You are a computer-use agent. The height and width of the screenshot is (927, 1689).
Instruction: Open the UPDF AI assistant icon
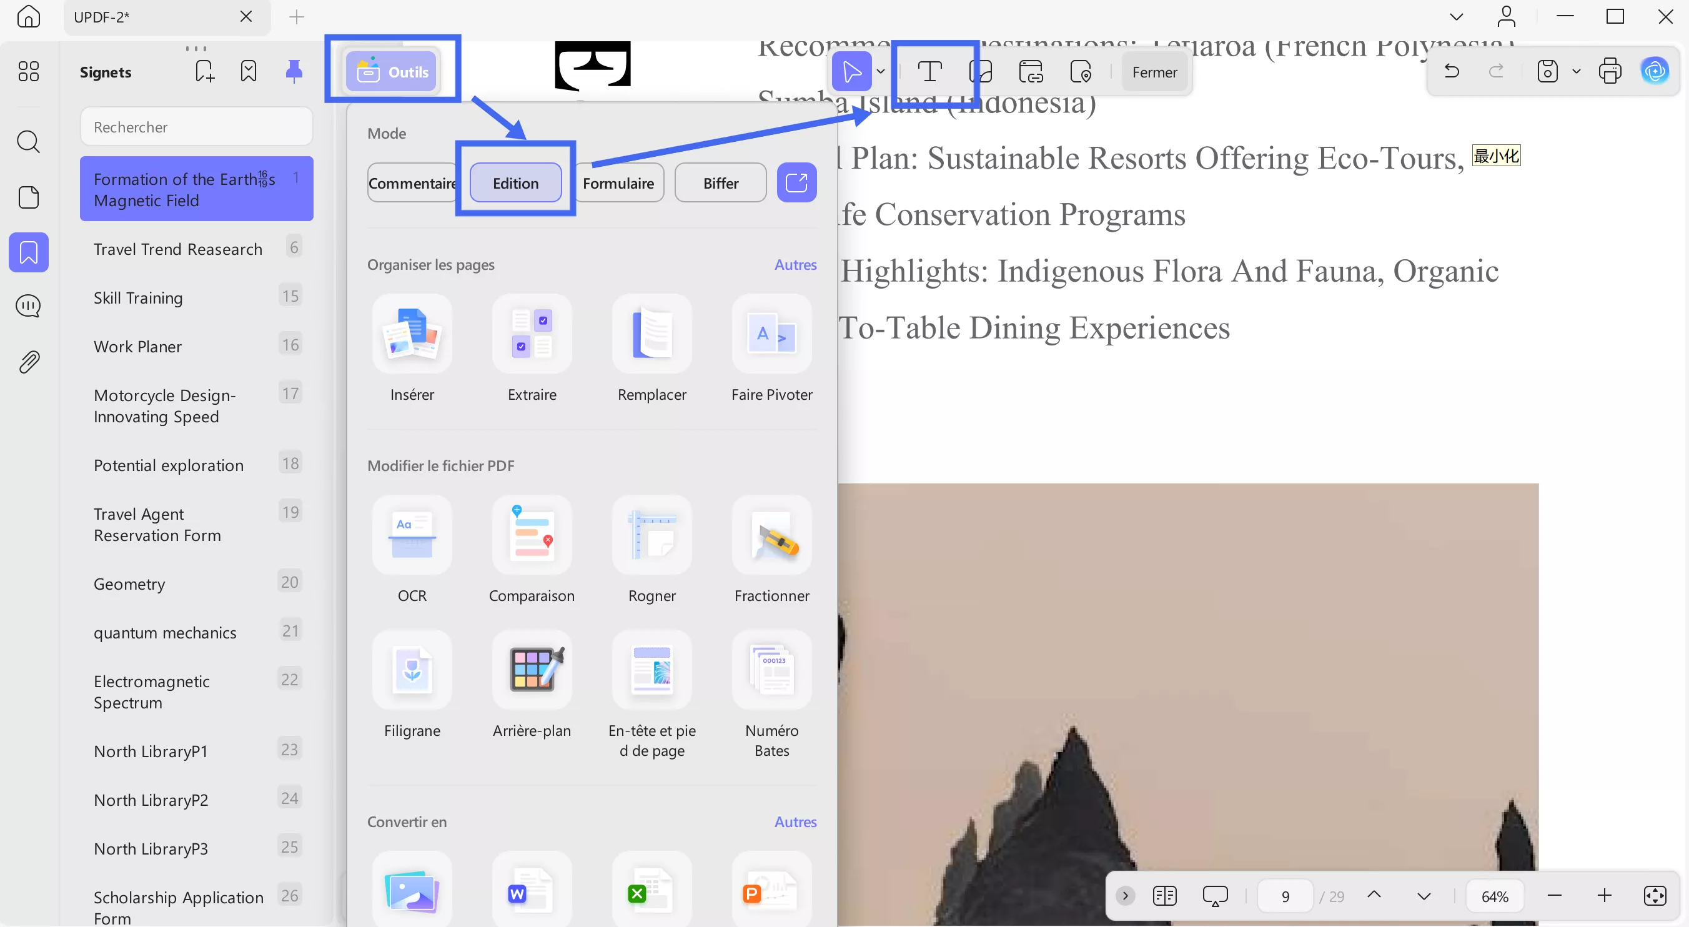1655,71
